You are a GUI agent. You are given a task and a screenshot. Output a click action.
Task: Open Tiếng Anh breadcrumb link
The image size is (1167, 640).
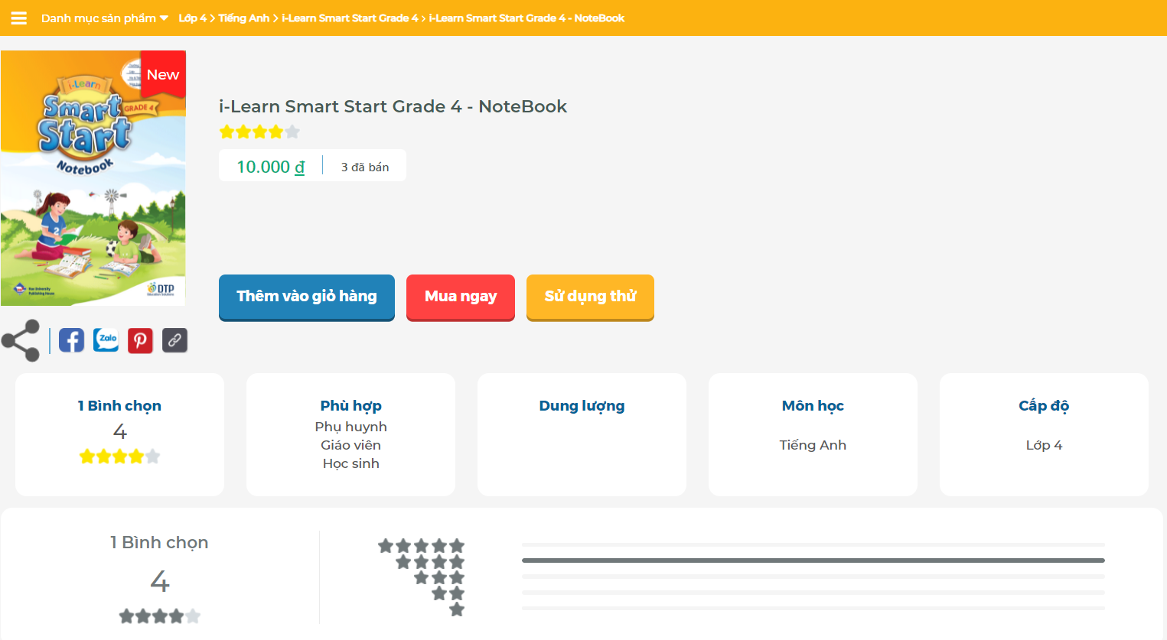(x=243, y=18)
